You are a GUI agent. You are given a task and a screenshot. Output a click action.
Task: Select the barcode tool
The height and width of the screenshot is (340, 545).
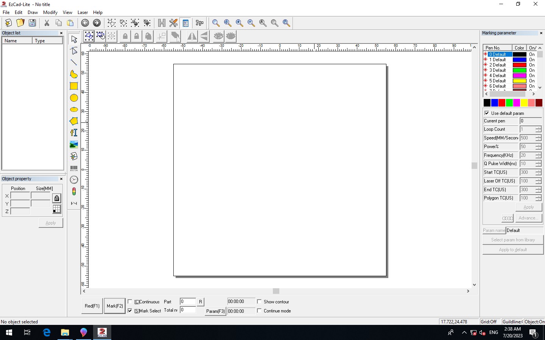pos(74,168)
